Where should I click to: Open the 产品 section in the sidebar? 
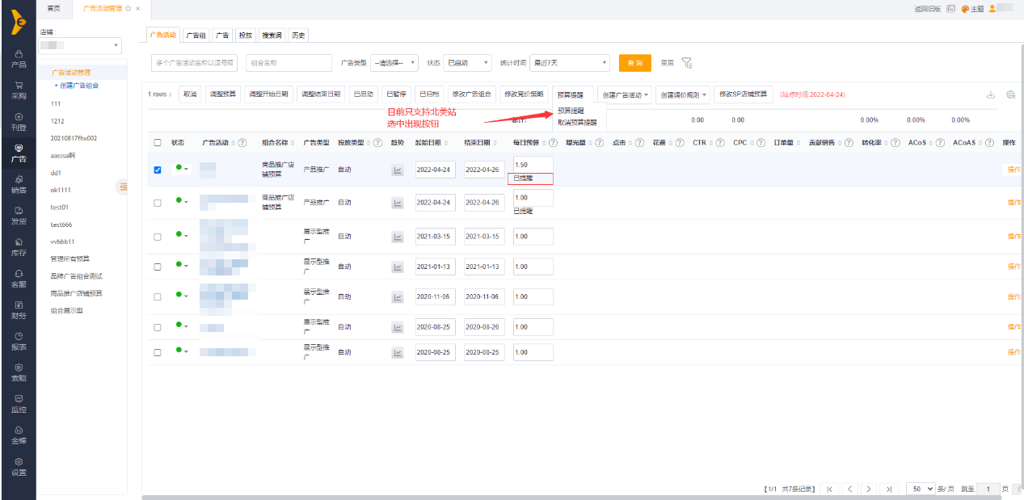tap(18, 58)
